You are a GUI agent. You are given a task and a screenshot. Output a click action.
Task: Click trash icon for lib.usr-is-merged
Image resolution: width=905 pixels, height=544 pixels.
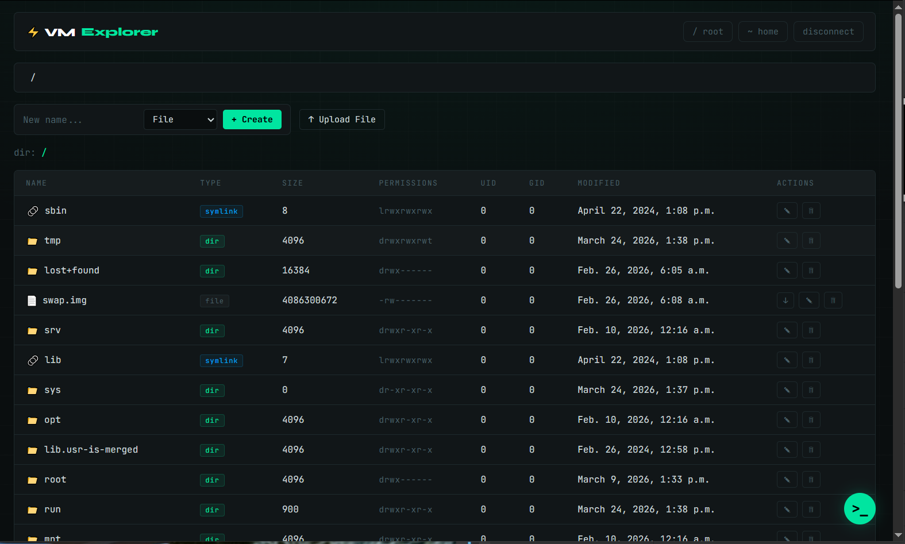811,450
